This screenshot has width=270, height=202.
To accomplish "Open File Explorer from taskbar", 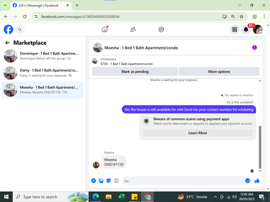I will click(x=109, y=197).
